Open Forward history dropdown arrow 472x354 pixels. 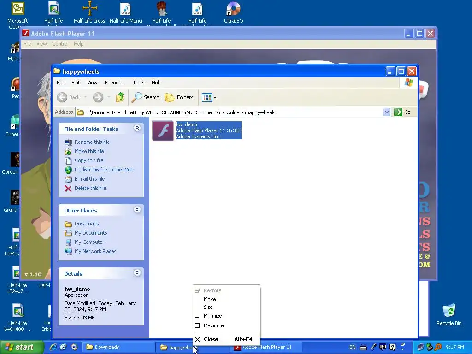pyautogui.click(x=109, y=97)
